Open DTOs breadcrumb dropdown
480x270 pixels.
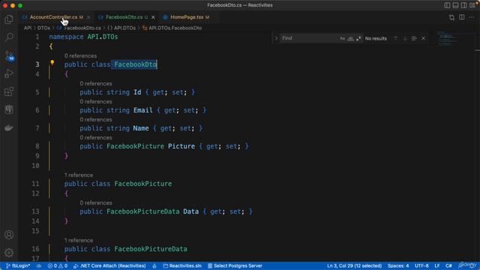43,28
